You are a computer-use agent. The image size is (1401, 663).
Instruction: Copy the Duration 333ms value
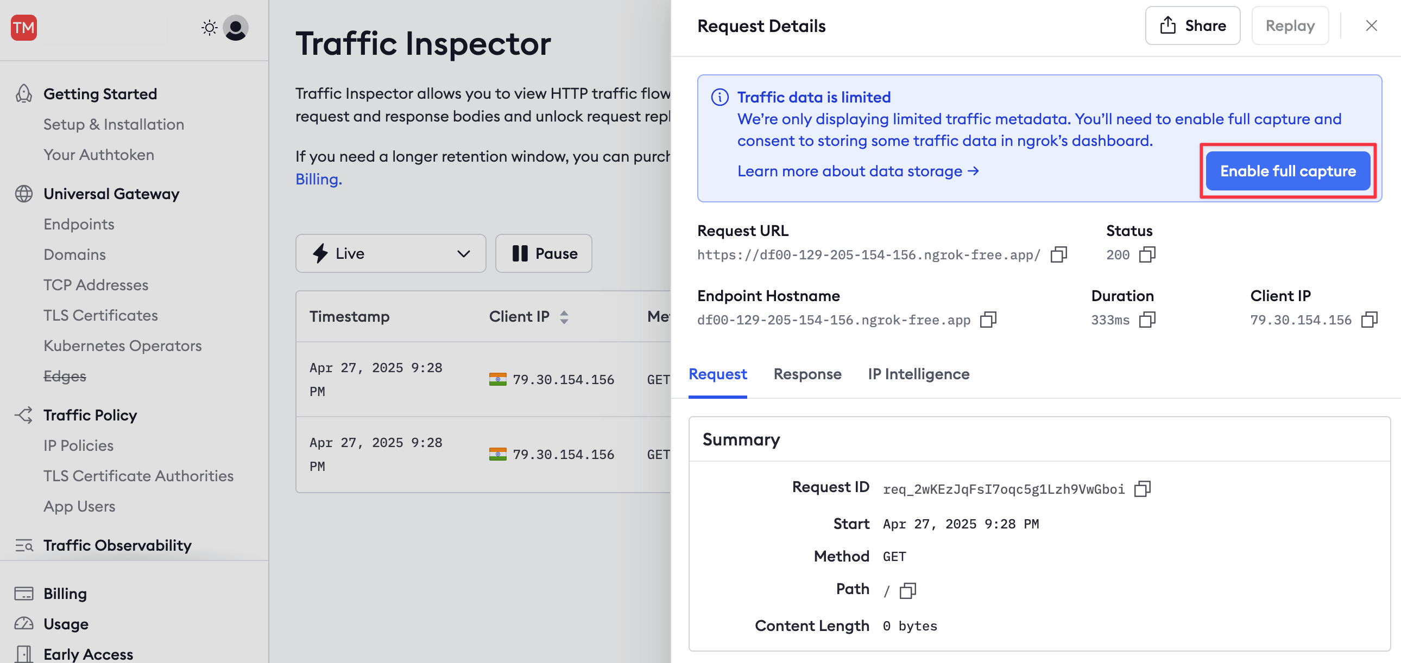[x=1146, y=320]
